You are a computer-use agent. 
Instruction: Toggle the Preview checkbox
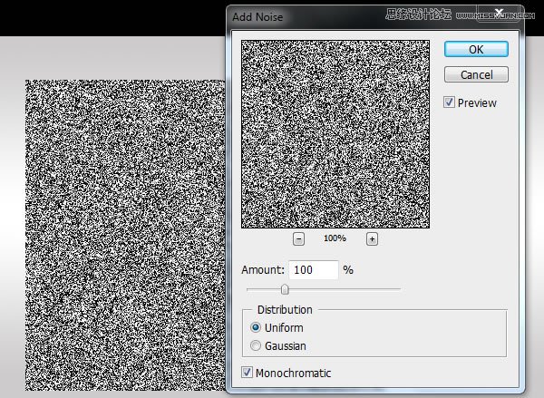coord(449,102)
